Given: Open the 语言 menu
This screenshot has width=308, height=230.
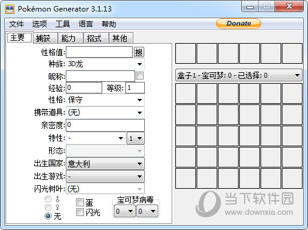Looking at the screenshot, I should point(86,24).
